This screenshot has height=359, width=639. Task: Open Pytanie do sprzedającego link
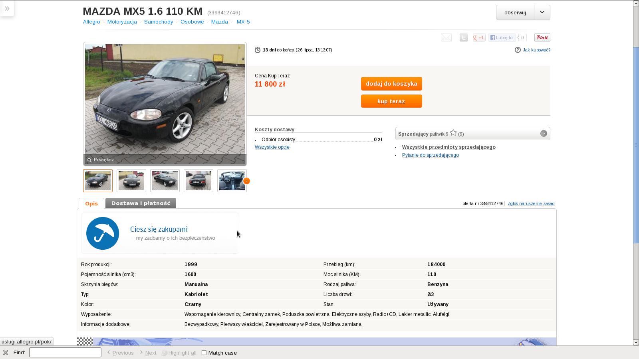431,155
